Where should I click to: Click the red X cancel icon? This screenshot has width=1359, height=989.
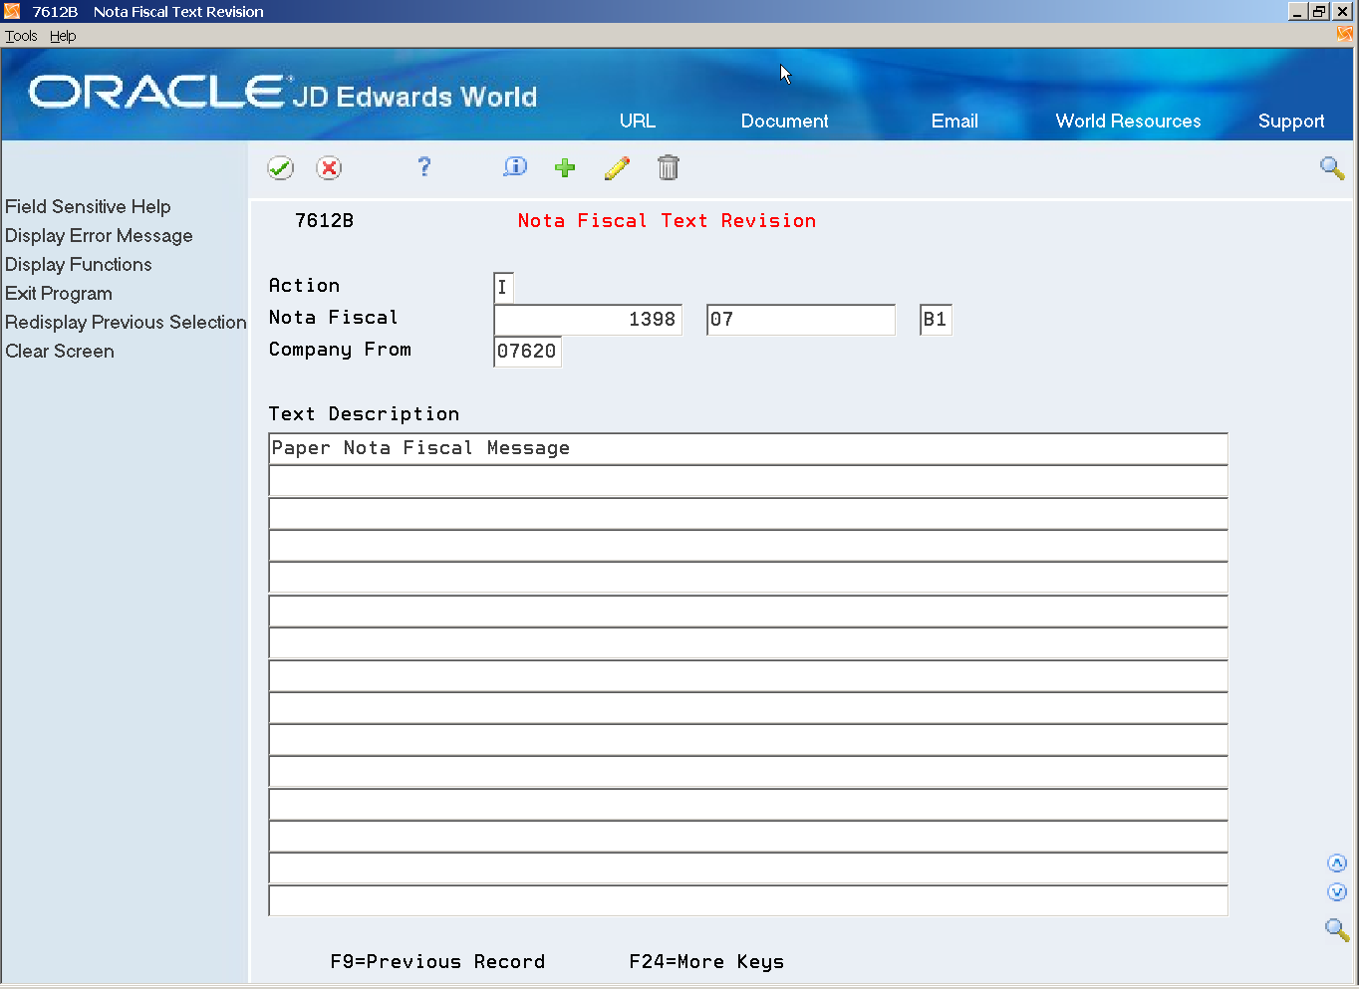pyautogui.click(x=329, y=167)
